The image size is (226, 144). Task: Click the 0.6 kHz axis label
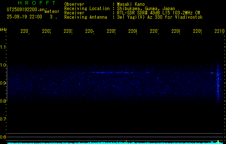[3, 137]
